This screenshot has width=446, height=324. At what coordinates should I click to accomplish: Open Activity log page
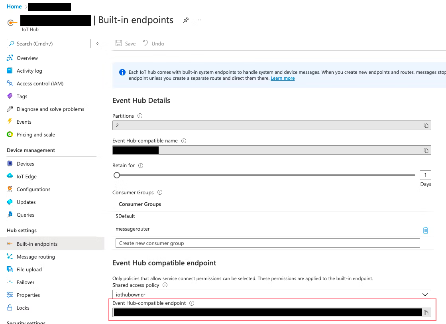click(29, 71)
